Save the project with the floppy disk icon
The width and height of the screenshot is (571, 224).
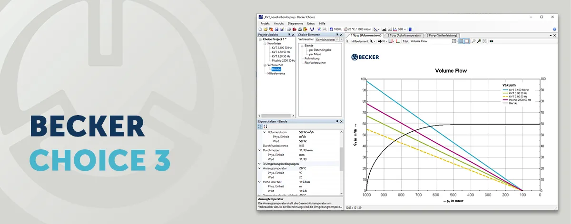point(276,29)
